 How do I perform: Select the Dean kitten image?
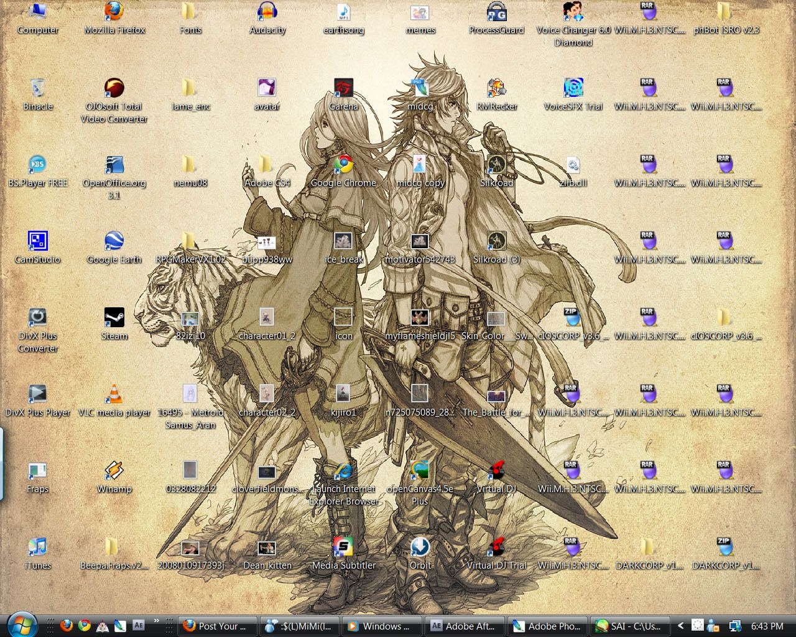(x=267, y=554)
